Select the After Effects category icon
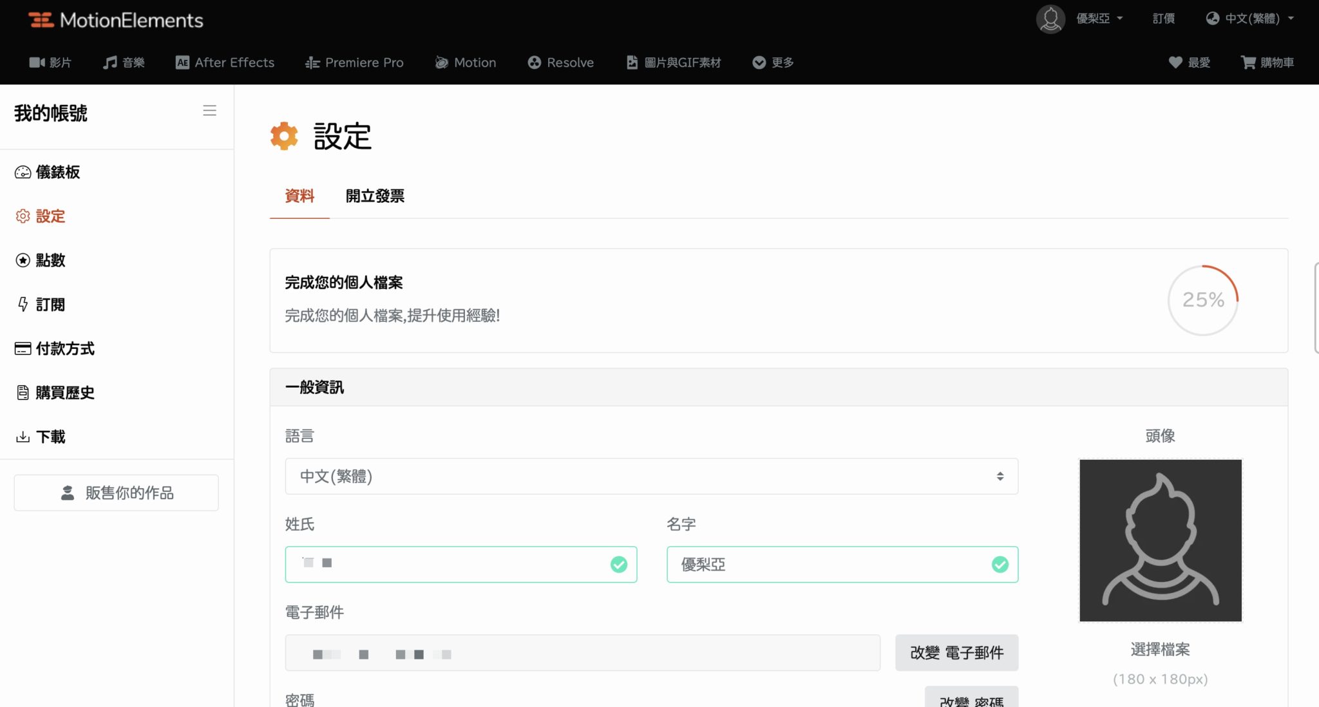Image resolution: width=1319 pixels, height=707 pixels. (182, 62)
